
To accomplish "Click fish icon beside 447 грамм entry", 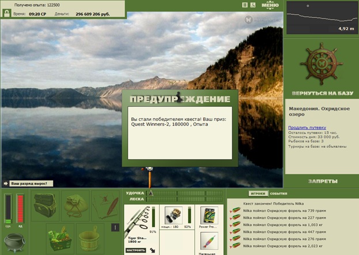I will [x=235, y=231].
